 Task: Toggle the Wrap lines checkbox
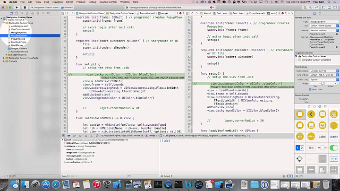tap(310, 89)
